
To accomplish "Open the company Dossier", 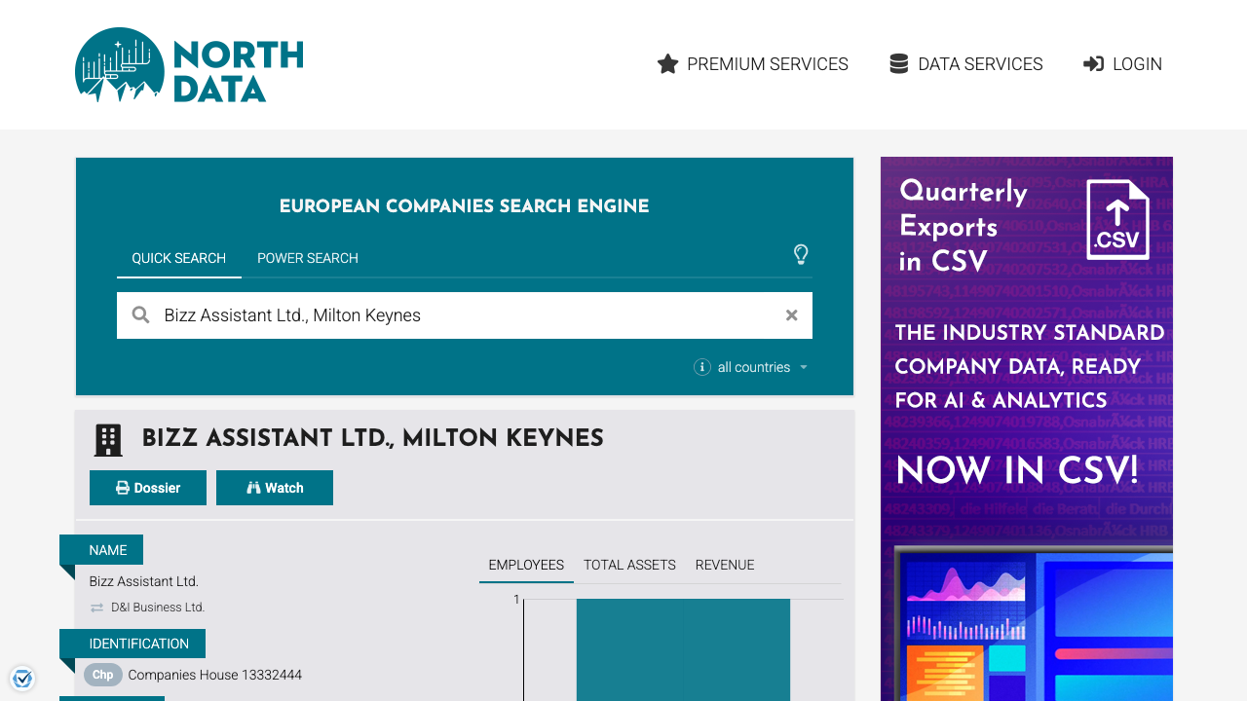I will pyautogui.click(x=148, y=487).
